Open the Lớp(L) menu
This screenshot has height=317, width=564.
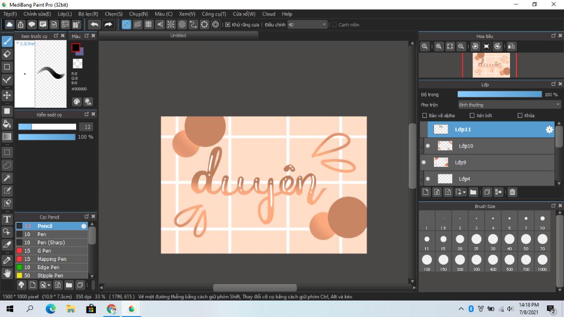[x=65, y=14]
